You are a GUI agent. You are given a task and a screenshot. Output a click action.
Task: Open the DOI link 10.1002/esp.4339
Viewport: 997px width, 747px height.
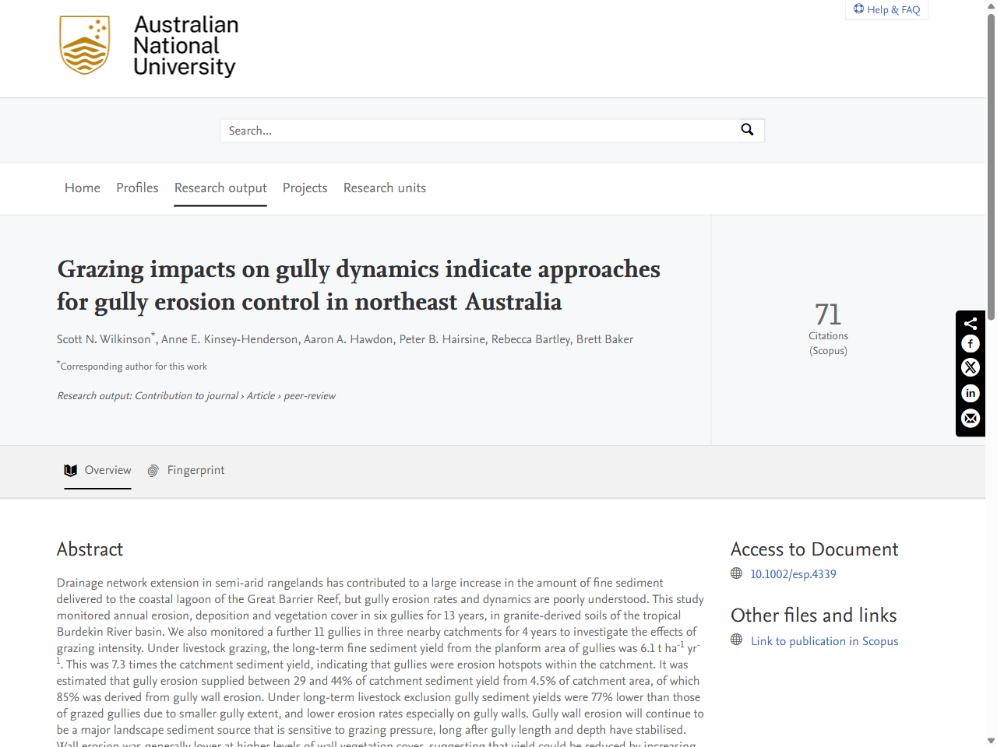[793, 573]
